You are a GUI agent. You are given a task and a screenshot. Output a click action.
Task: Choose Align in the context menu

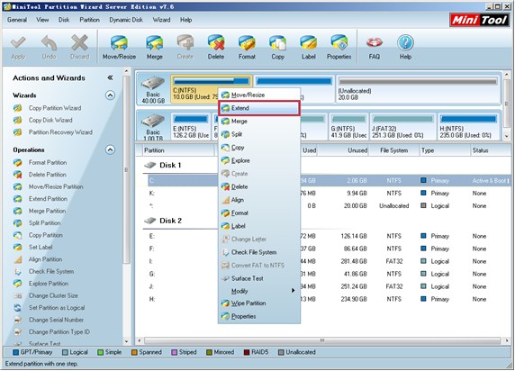click(x=258, y=200)
